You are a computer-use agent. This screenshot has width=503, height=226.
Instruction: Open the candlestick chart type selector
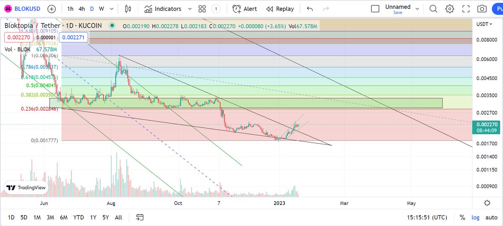pyautogui.click(x=128, y=9)
